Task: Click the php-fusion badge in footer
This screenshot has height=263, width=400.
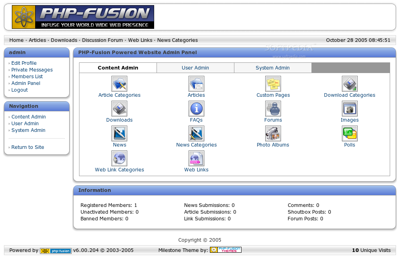Action: (56, 251)
